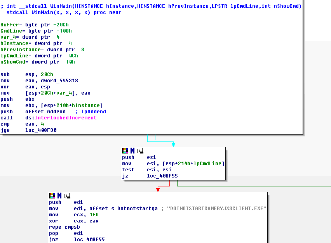Click the group nodes icon on the push esi block
The image size is (331, 243).
pyautogui.click(x=139, y=150)
